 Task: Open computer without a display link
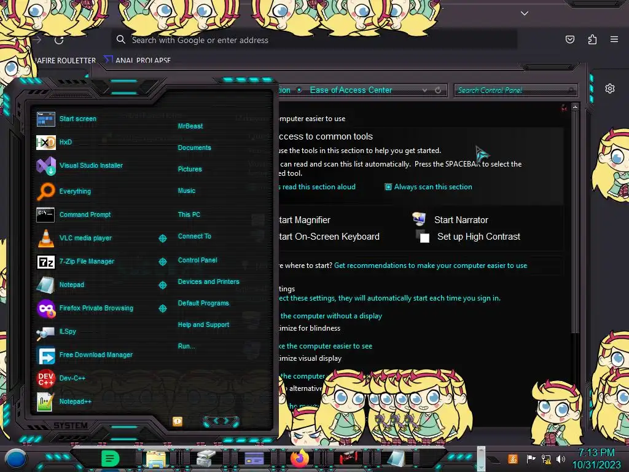point(330,316)
